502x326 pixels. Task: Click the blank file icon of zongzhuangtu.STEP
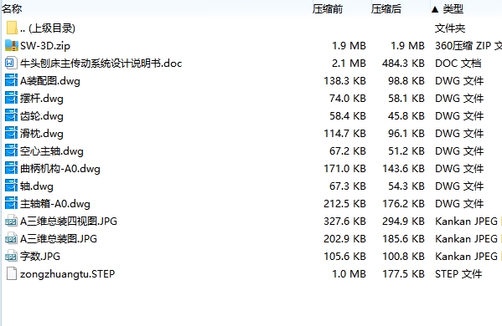12,274
